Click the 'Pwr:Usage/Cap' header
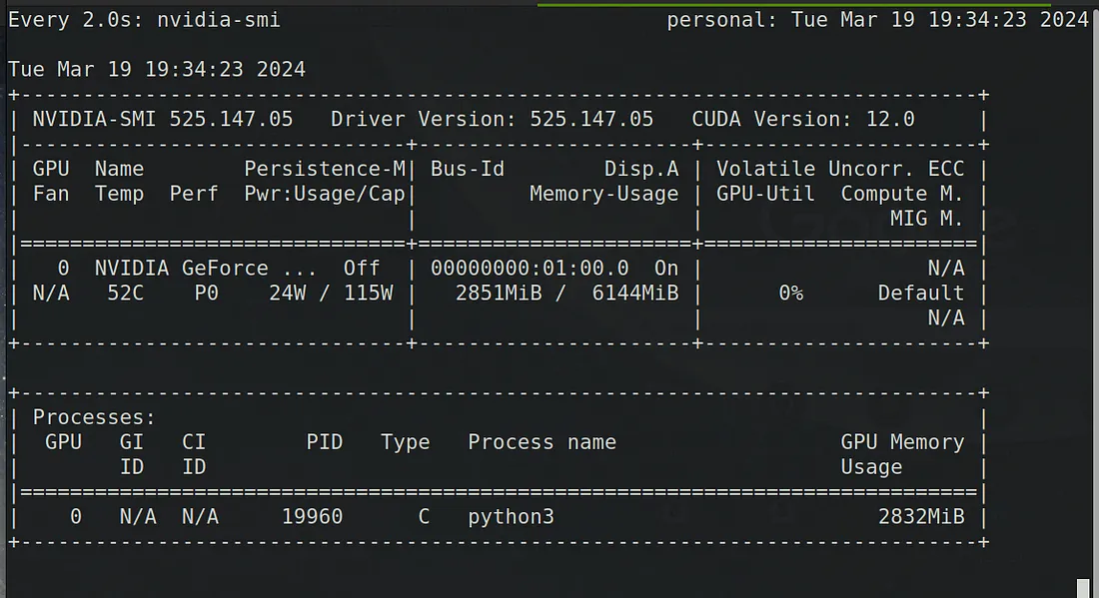This screenshot has height=598, width=1099. pyautogui.click(x=325, y=194)
